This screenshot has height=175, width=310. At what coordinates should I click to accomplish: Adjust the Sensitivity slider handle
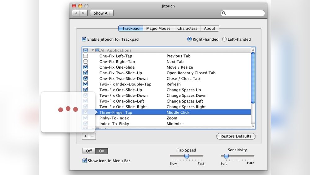[x=226, y=156]
